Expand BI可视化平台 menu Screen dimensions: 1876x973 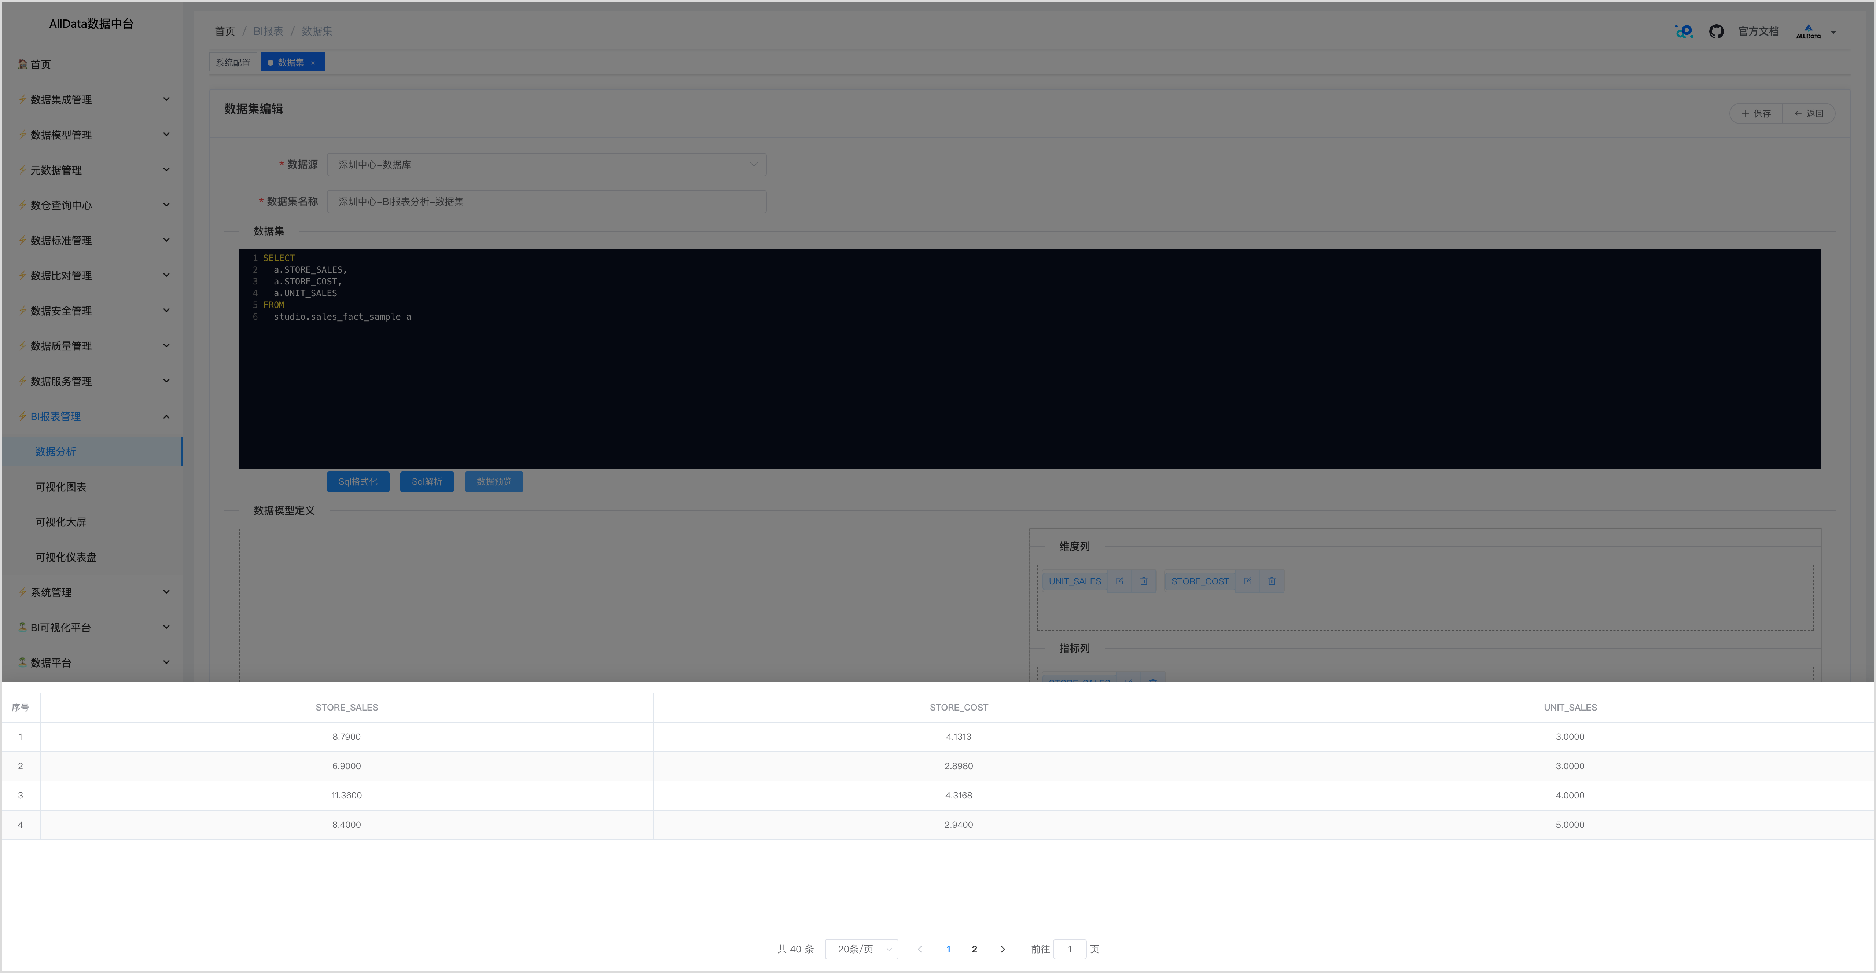[x=92, y=627]
